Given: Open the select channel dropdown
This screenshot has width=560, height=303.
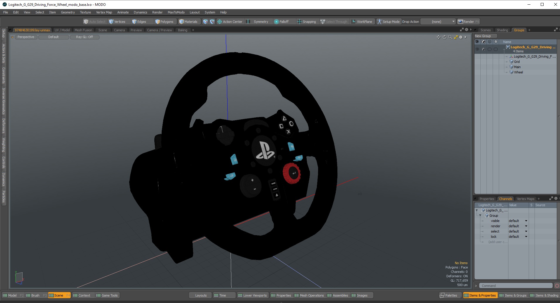Looking at the screenshot, I should (526, 231).
